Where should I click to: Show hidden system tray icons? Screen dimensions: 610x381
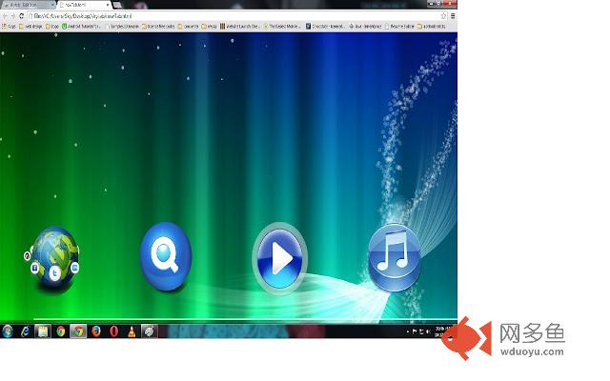(408, 331)
